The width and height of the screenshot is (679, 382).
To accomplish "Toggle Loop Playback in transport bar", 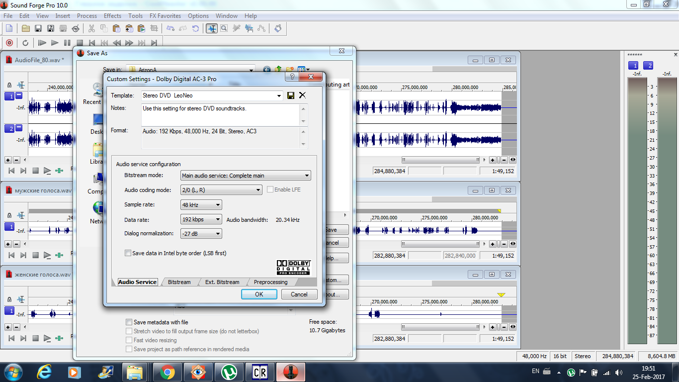I will (25, 43).
